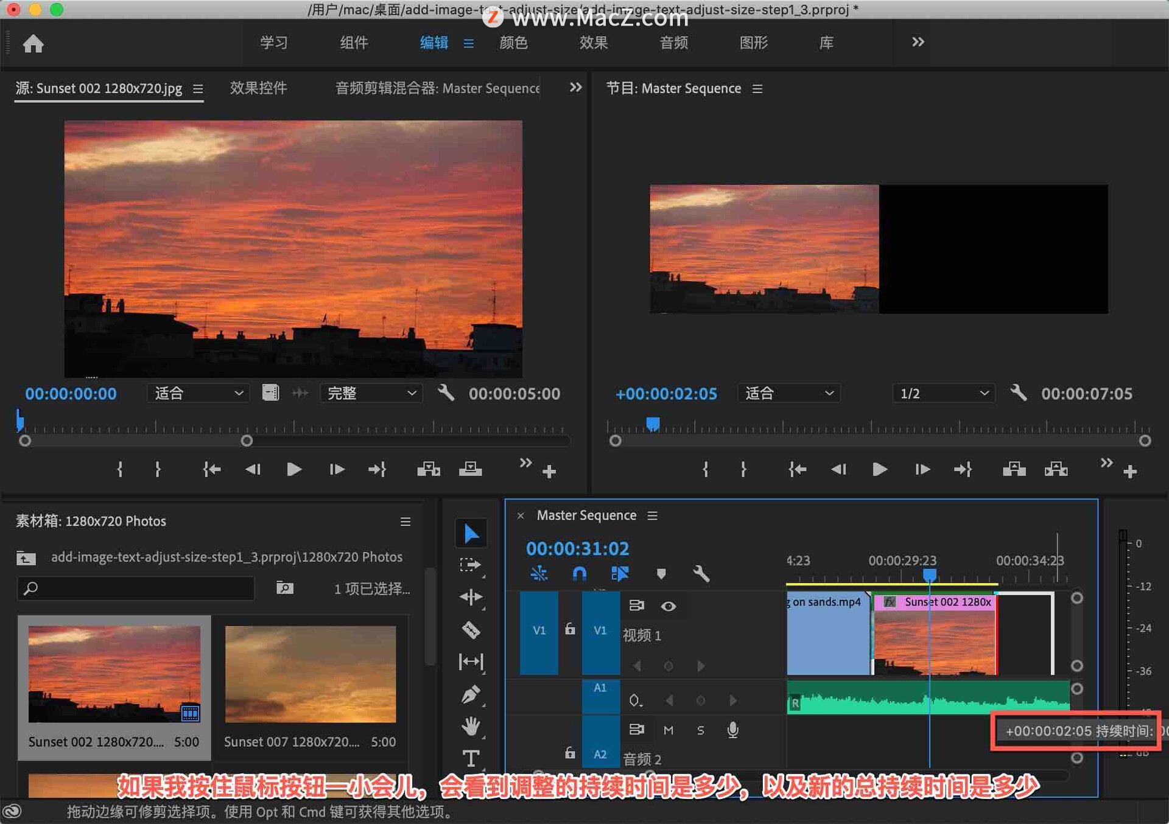Select the Type tool
This screenshot has height=824, width=1169.
click(x=471, y=758)
